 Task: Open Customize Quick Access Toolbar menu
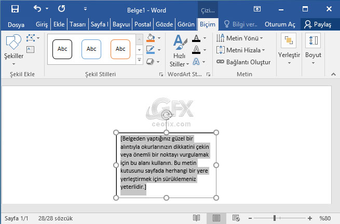tap(85, 9)
